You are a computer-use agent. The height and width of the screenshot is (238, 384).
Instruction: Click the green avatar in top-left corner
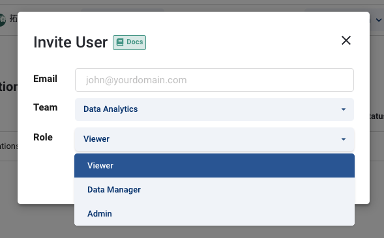click(2, 20)
